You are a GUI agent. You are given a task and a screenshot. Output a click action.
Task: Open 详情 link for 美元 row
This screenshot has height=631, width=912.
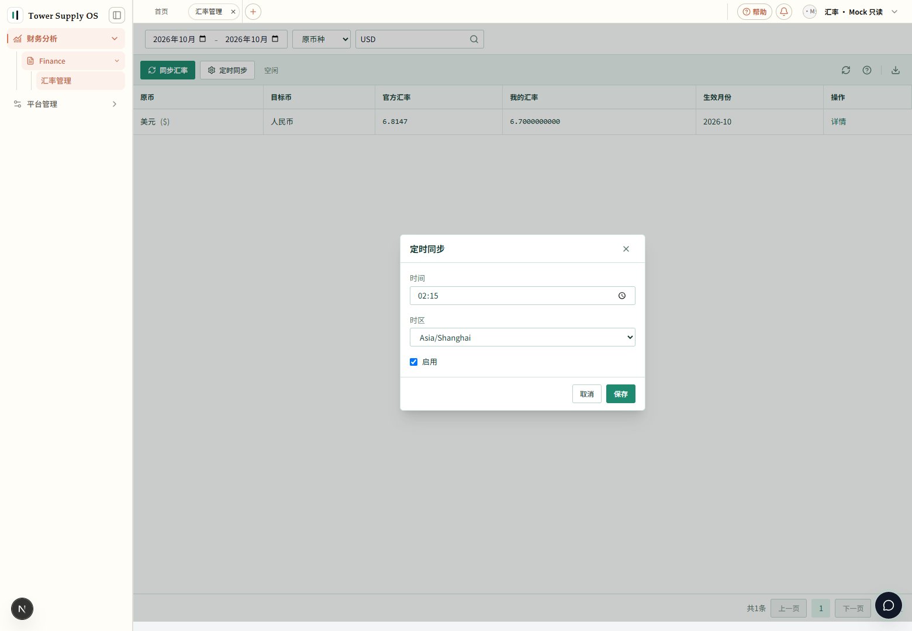tap(838, 122)
